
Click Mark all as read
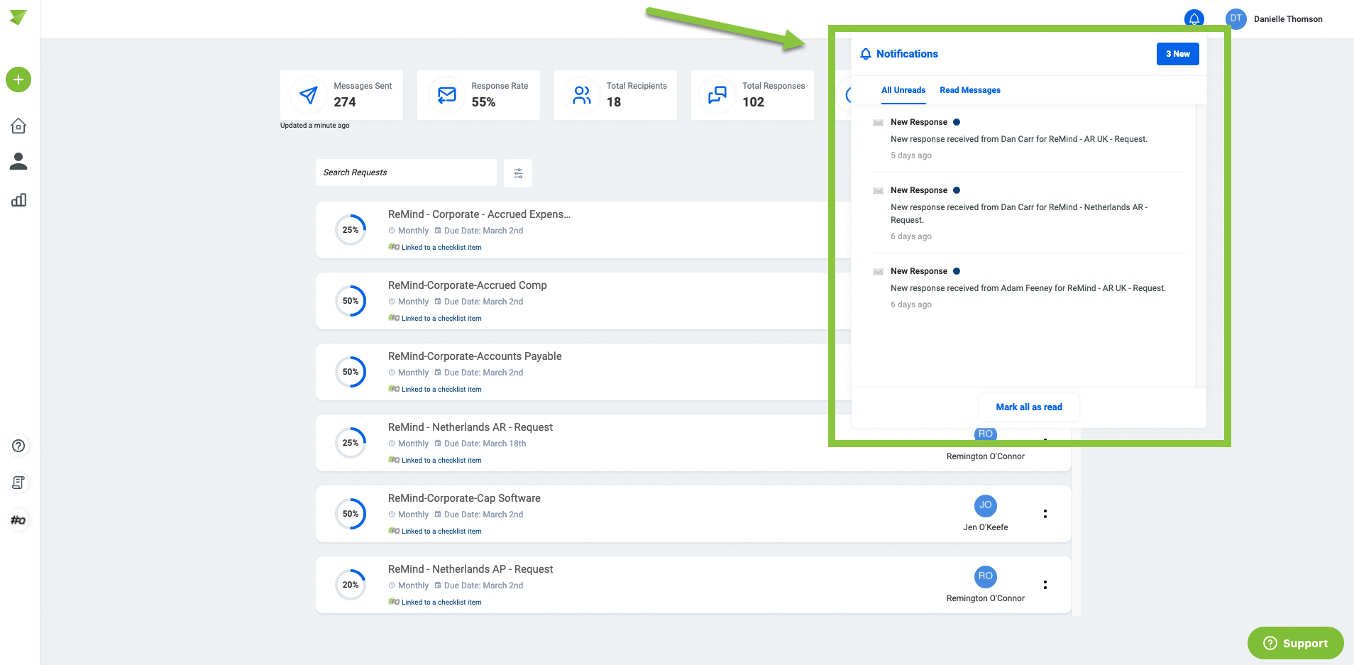pyautogui.click(x=1028, y=407)
